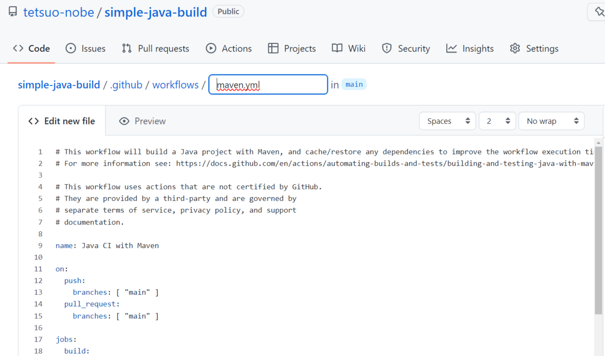Click the 'separate terms of service' comment line
Image resolution: width=605 pixels, height=356 pixels.
pos(176,210)
